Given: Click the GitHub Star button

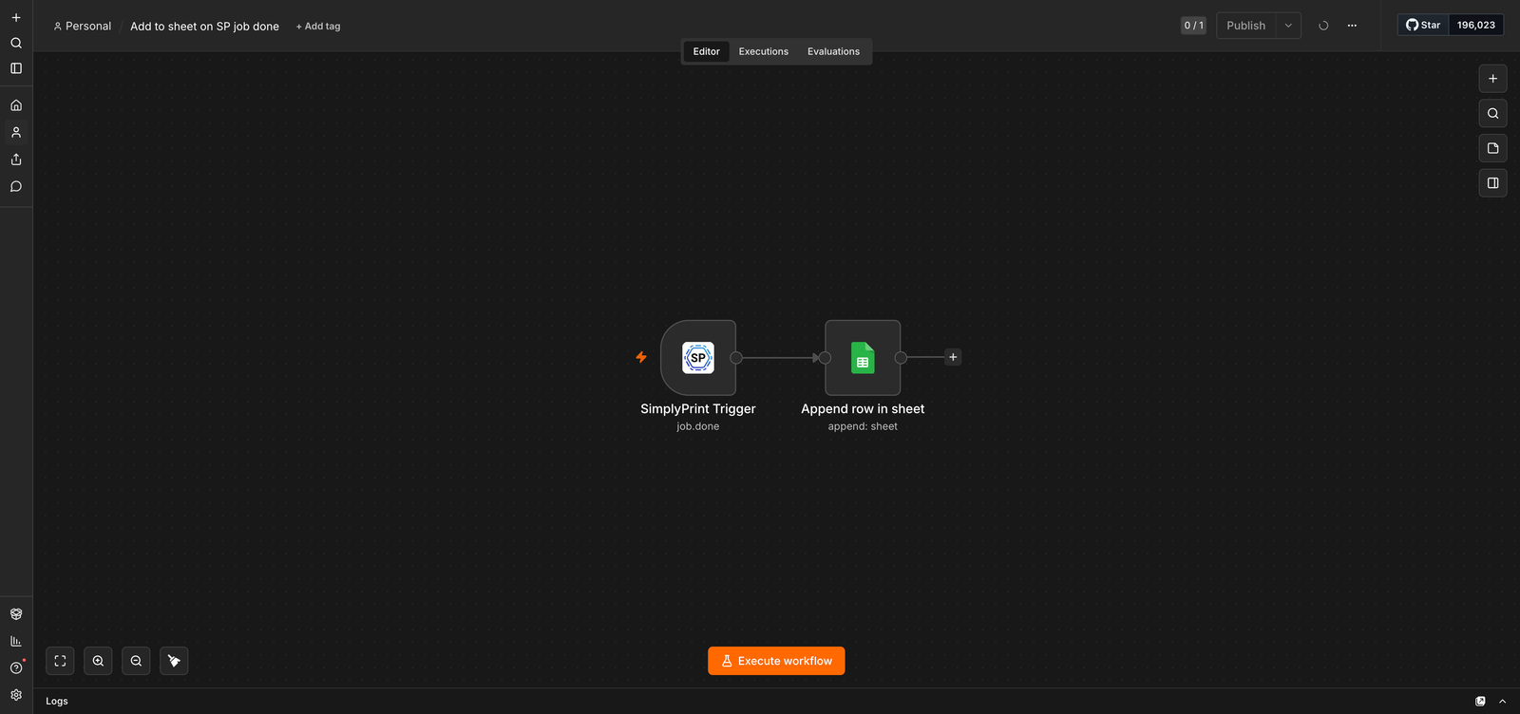Looking at the screenshot, I should pos(1423,25).
